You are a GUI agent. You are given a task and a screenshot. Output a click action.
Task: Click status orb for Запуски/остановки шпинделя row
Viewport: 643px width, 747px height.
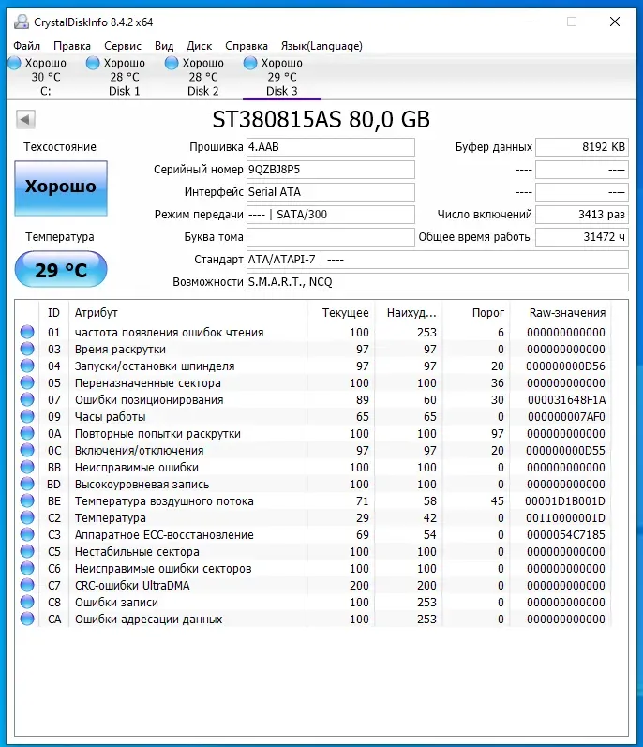click(27, 366)
